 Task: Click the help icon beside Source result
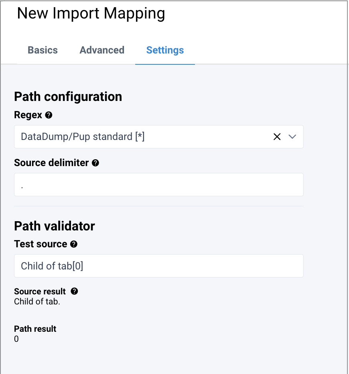click(74, 292)
